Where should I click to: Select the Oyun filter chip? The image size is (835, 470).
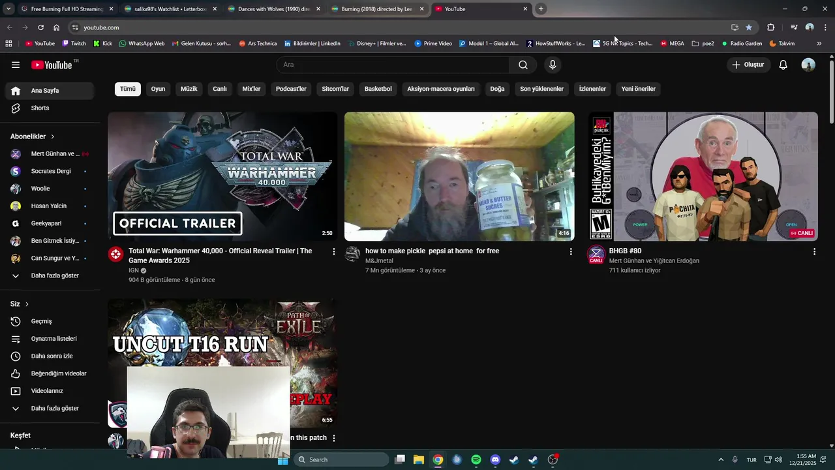(159, 89)
